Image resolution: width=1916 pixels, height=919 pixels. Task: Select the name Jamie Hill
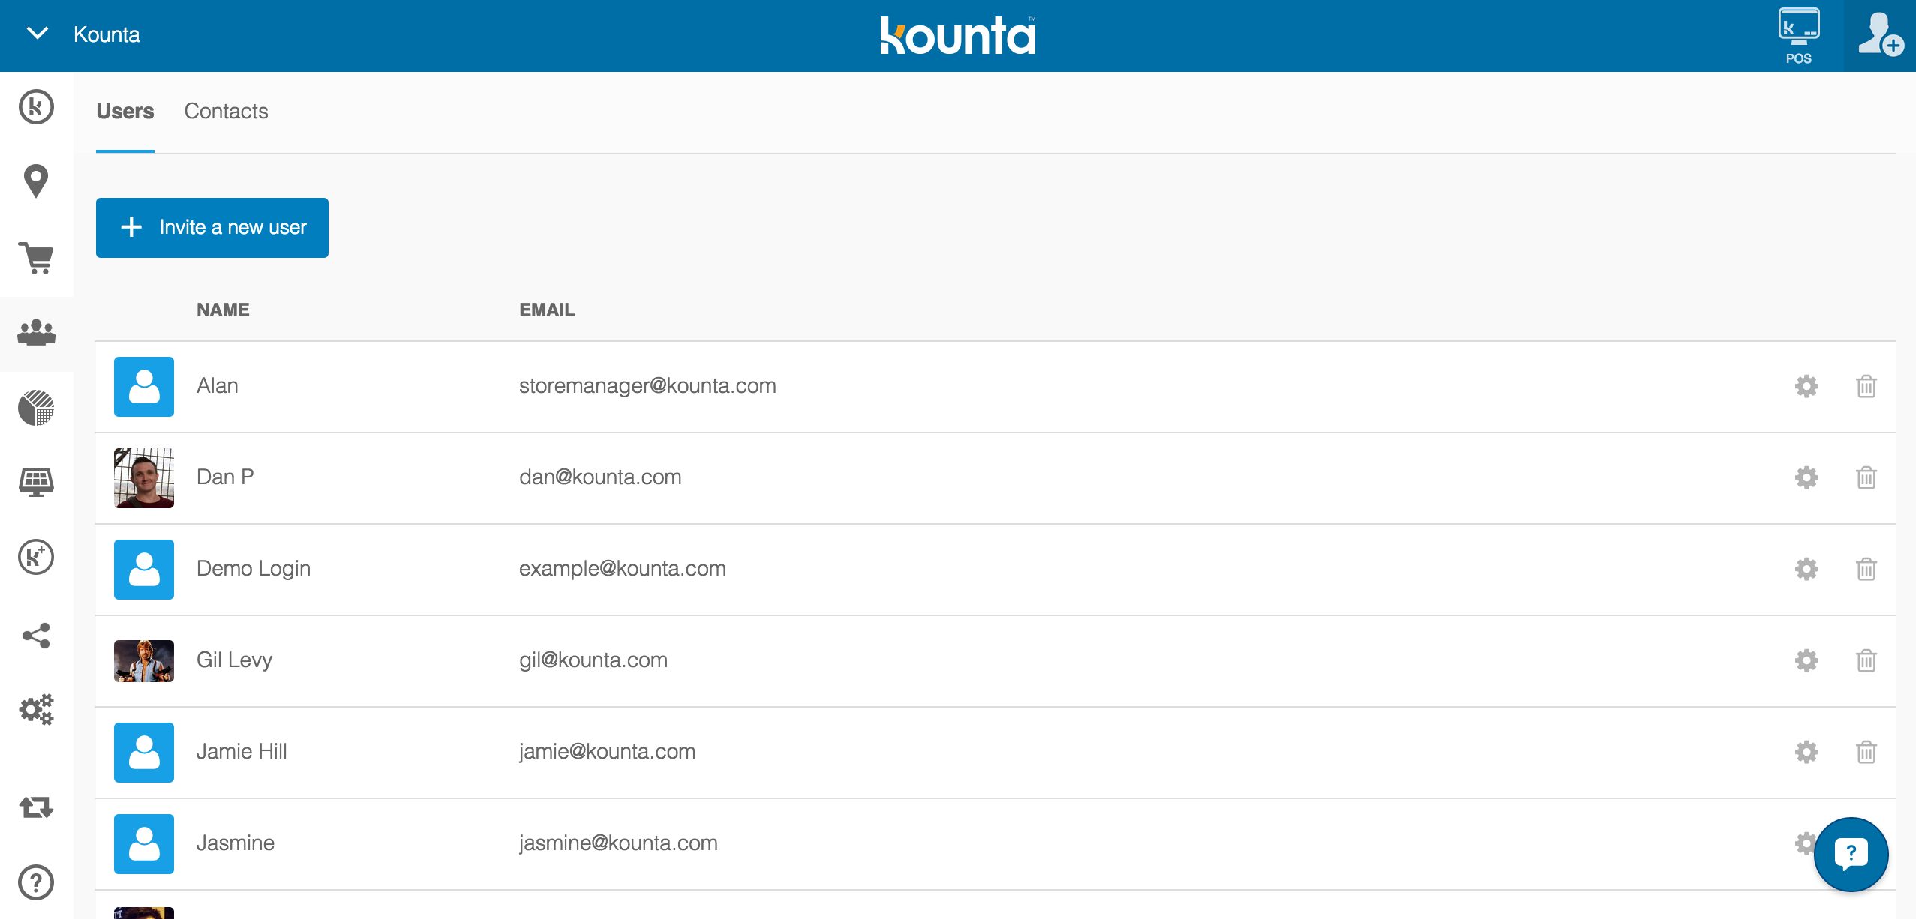coord(242,752)
